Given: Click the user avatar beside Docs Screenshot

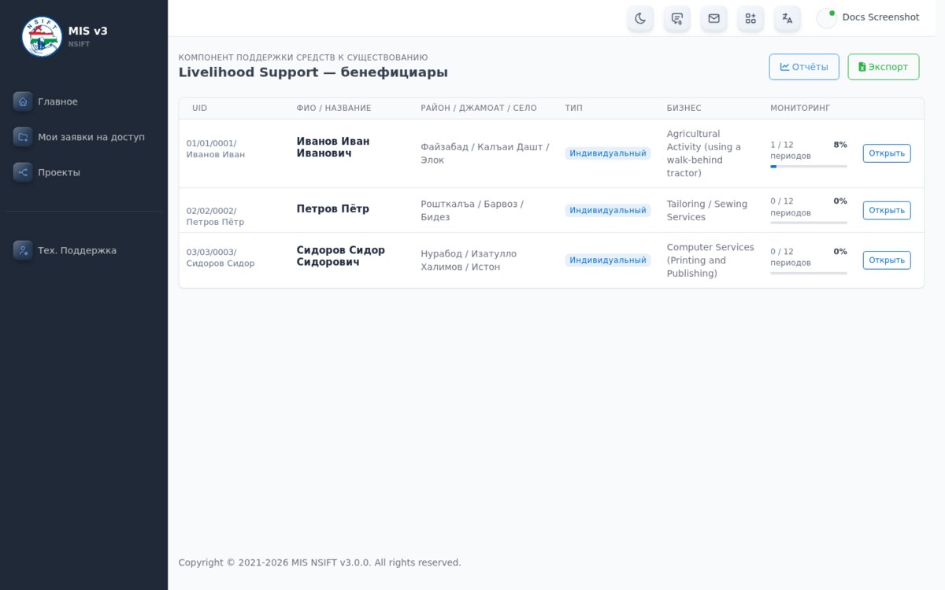Looking at the screenshot, I should coord(826,18).
